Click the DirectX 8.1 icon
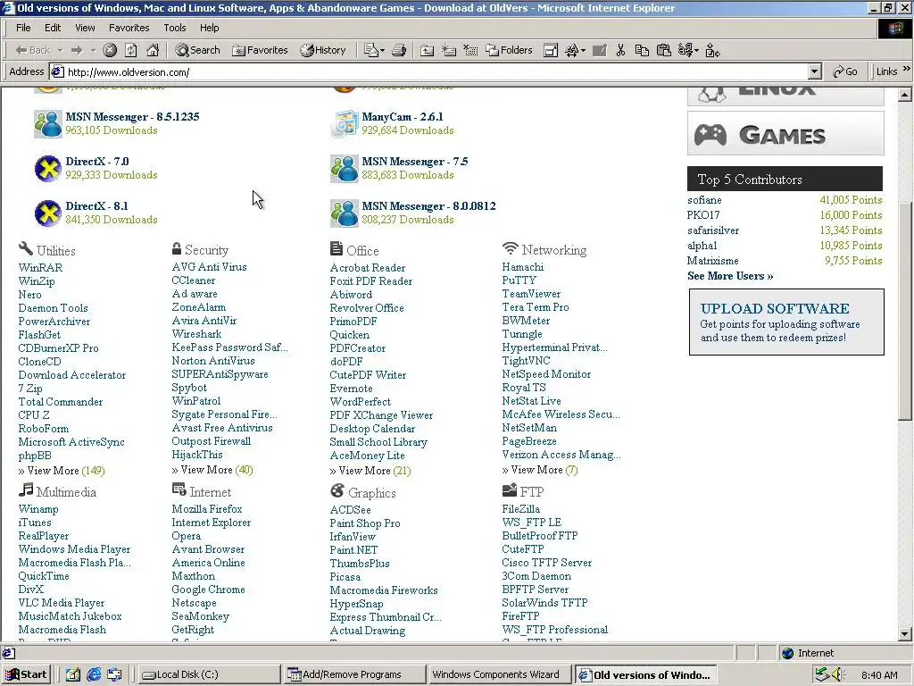 [x=48, y=213]
